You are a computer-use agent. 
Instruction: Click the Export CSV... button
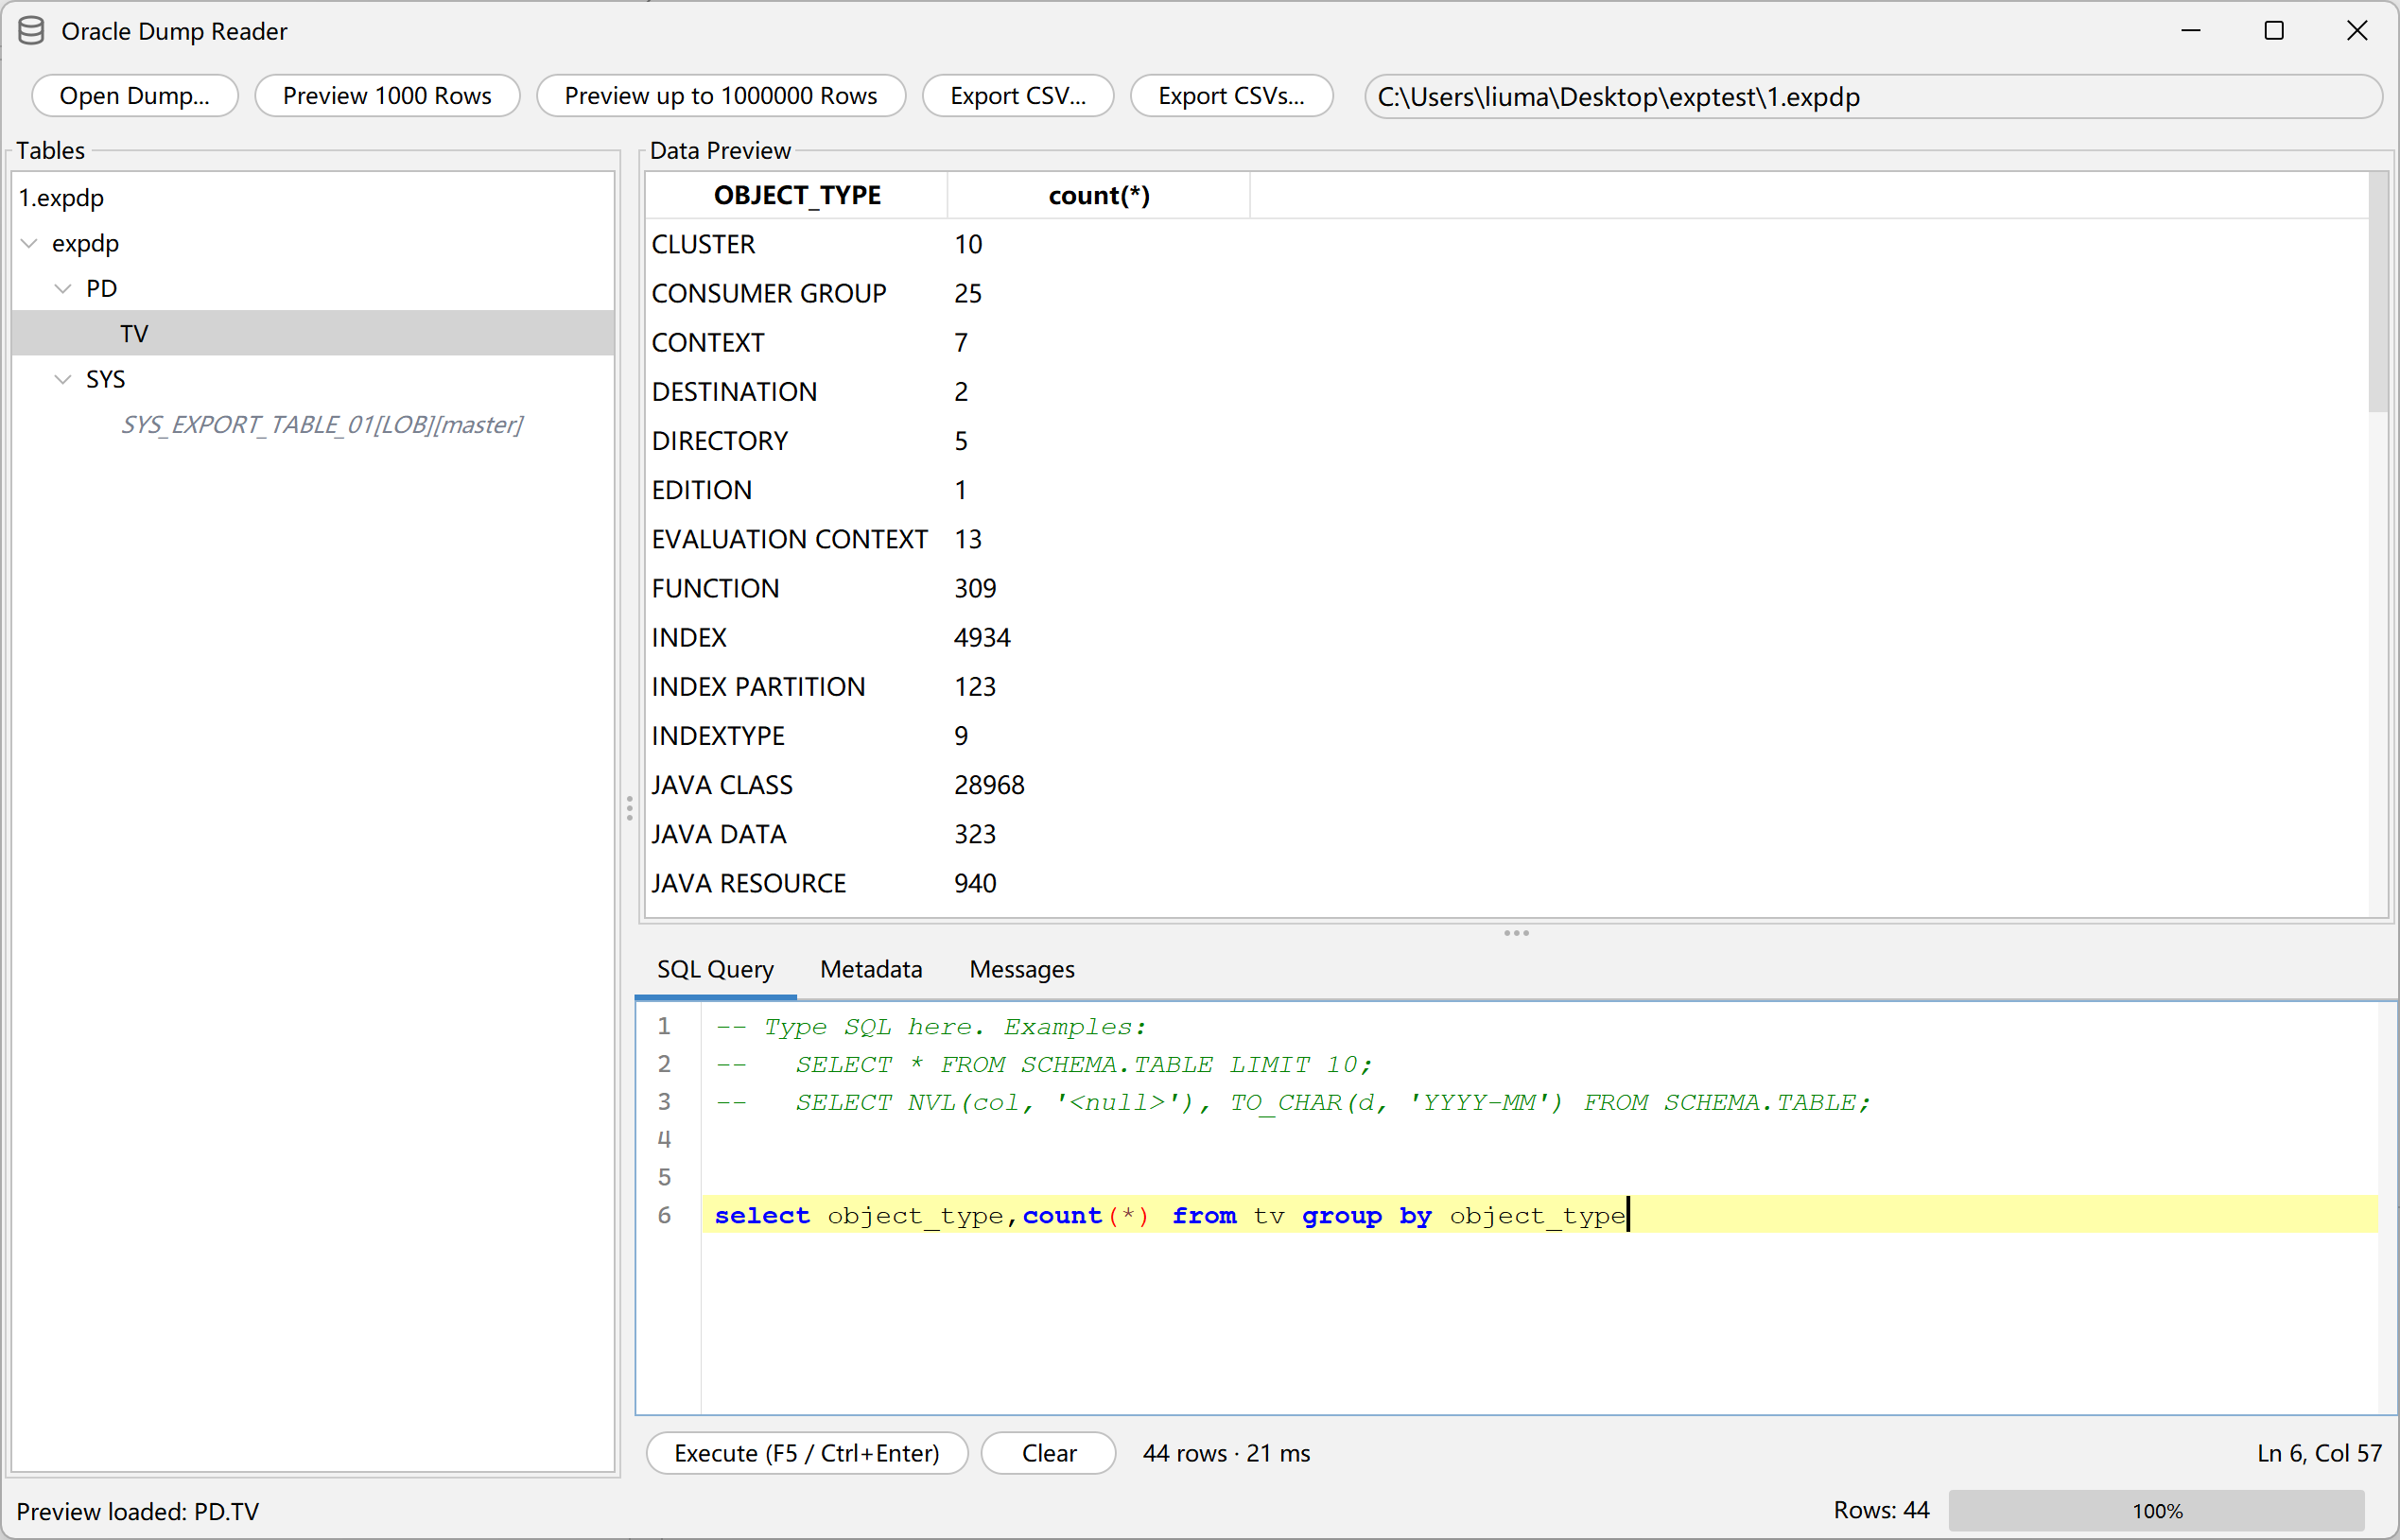coord(1018,96)
